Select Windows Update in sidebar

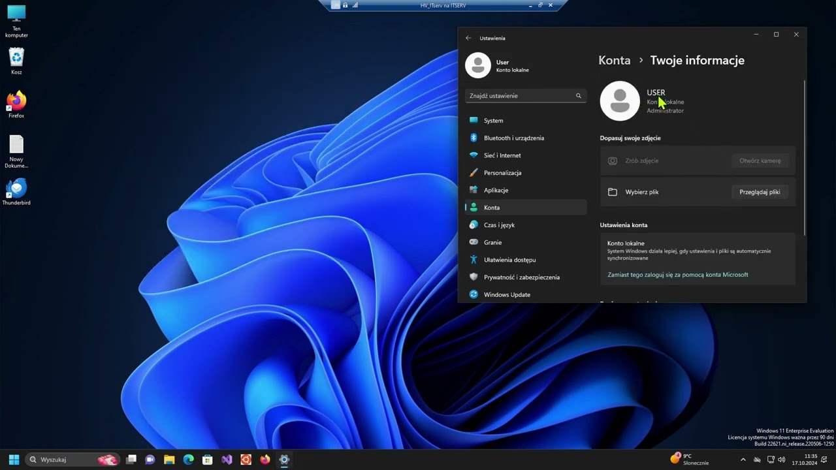pos(506,294)
